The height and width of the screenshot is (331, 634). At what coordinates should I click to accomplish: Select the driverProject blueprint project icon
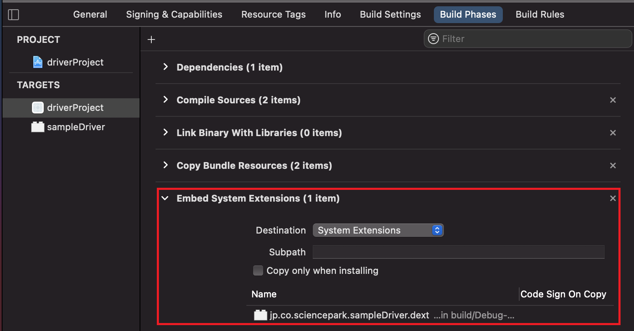click(x=38, y=62)
